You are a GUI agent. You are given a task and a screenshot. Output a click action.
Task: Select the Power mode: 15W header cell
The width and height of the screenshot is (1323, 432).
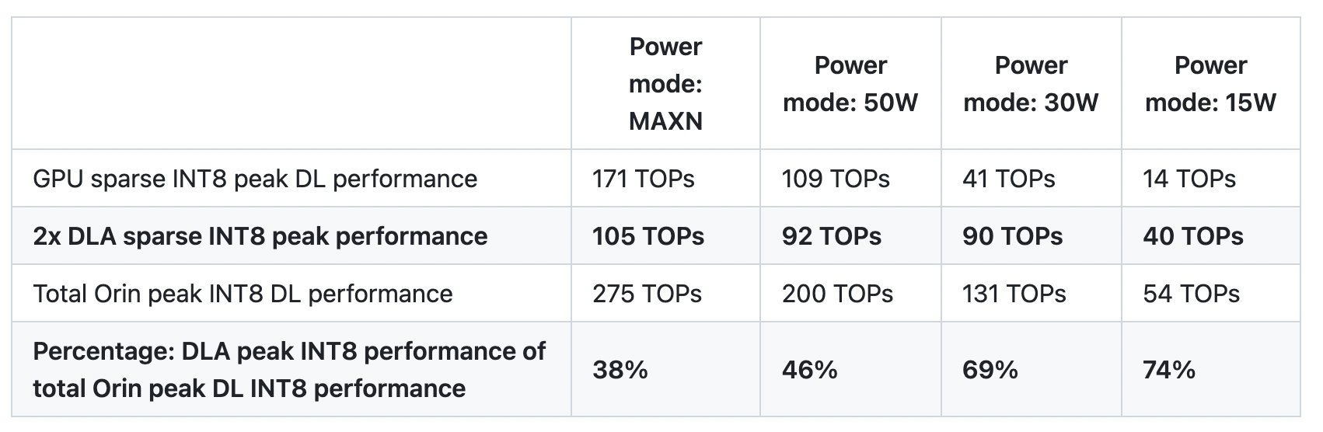[1210, 84]
